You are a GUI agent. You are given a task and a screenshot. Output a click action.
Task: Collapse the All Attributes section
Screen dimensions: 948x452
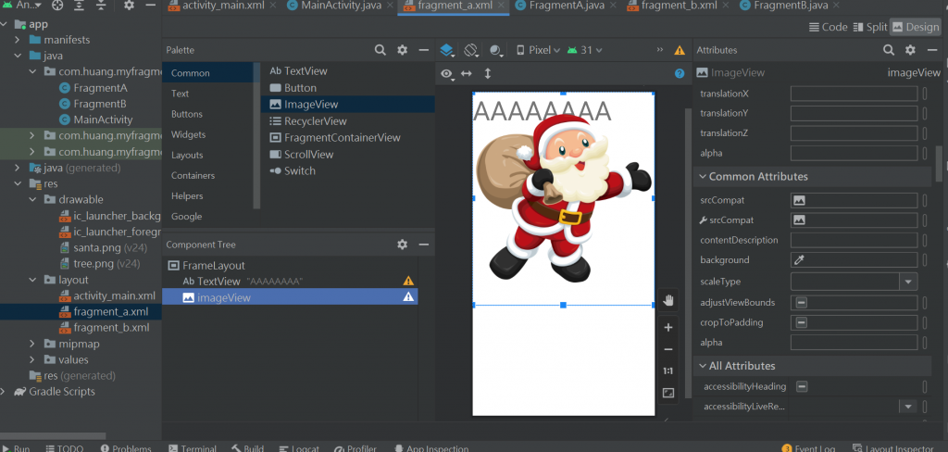point(703,366)
